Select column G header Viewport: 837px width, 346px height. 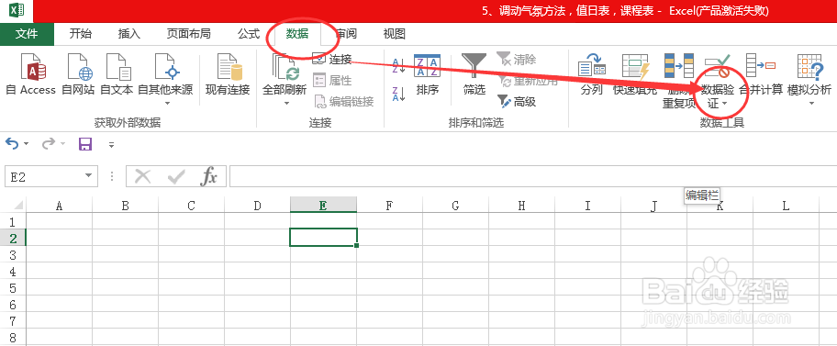(x=456, y=206)
